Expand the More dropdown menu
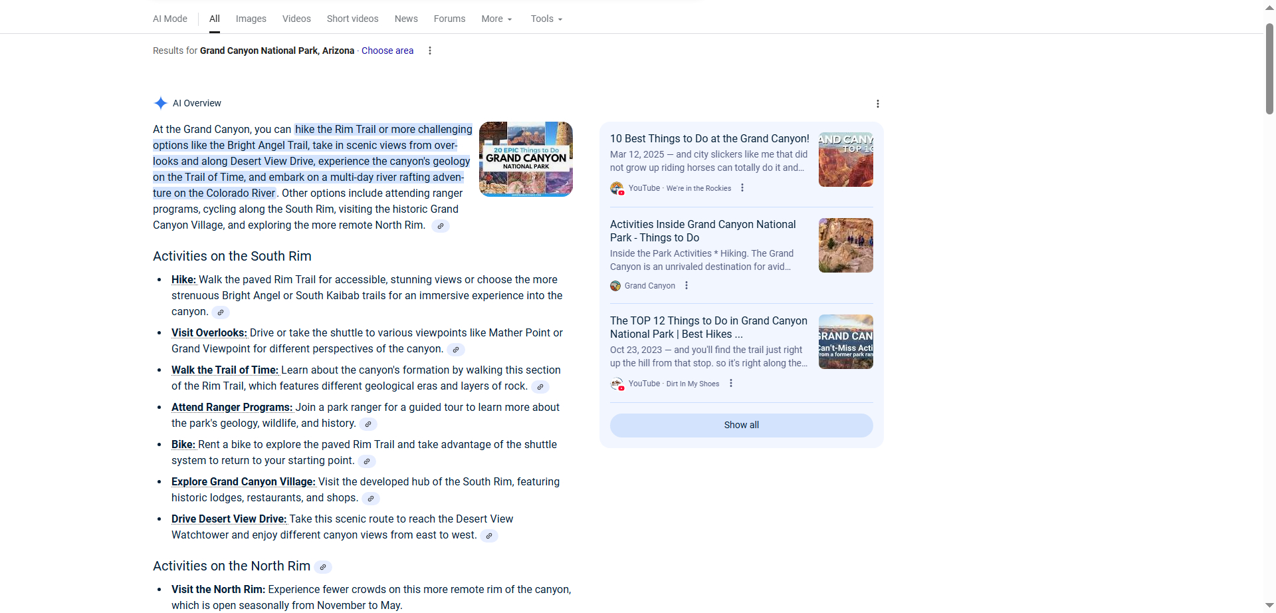Screen dimensions: 1276x613 tap(496, 19)
